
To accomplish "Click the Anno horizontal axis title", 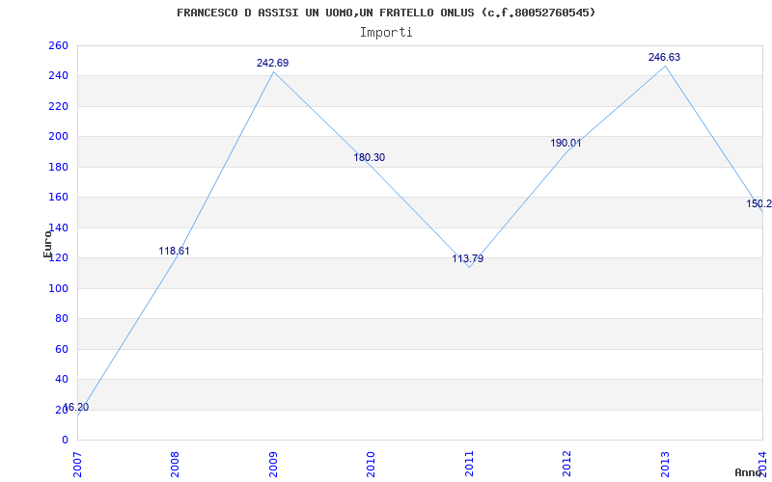I will pyautogui.click(x=749, y=472).
